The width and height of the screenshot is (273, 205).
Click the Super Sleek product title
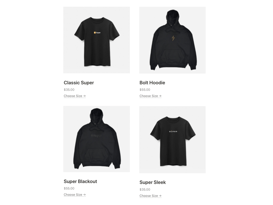tap(153, 182)
